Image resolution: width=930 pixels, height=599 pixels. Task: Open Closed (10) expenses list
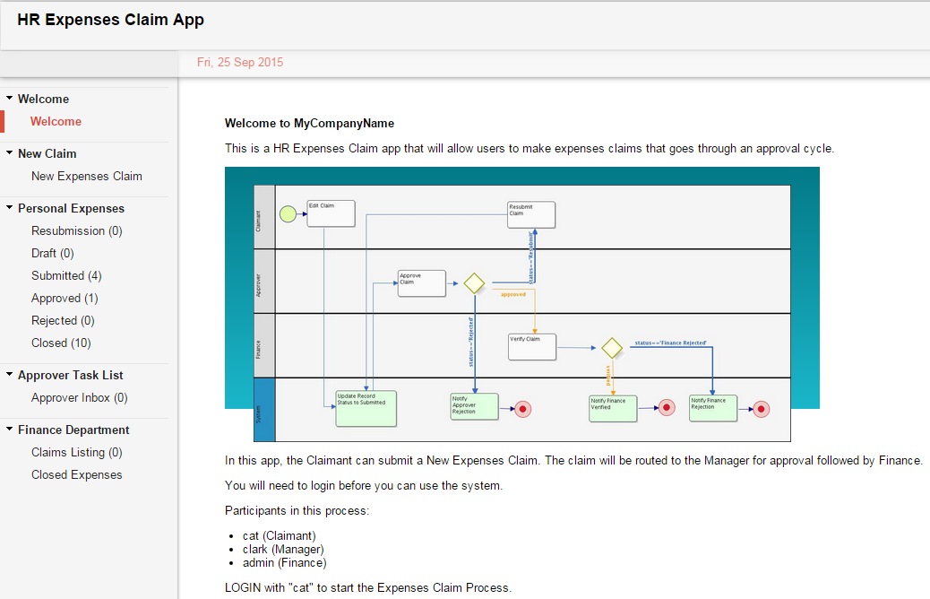[x=61, y=343]
